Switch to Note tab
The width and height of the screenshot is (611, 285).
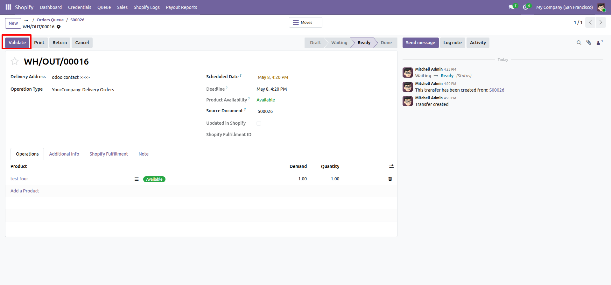point(144,154)
